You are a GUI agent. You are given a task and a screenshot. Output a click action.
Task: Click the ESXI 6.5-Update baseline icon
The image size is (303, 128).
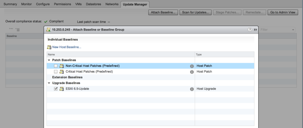62,89
